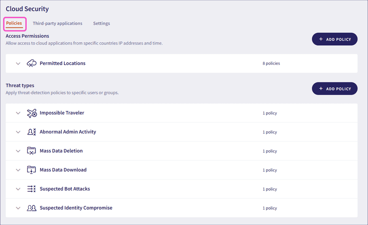This screenshot has height=225, width=368.
Task: Click the Impossible Traveler label
Action: 62,113
